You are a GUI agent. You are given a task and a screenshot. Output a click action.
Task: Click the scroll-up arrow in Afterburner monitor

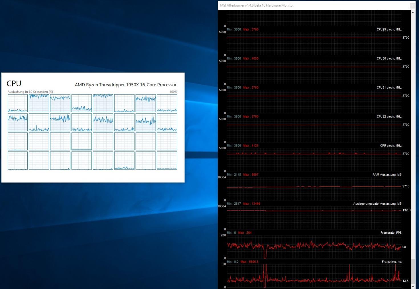pos(413,12)
